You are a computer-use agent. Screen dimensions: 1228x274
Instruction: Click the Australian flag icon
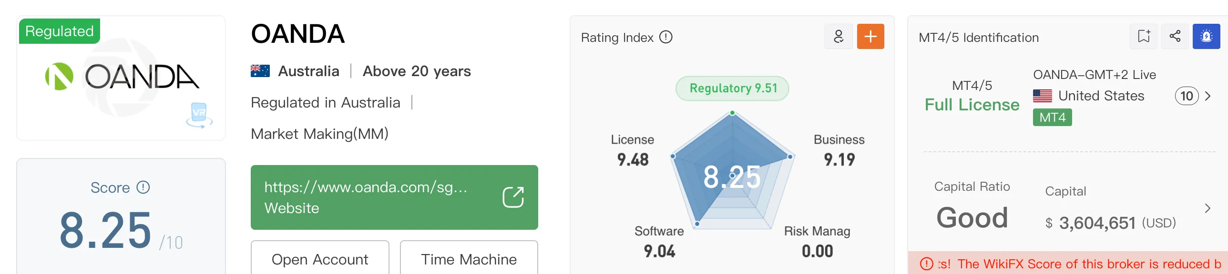click(260, 71)
